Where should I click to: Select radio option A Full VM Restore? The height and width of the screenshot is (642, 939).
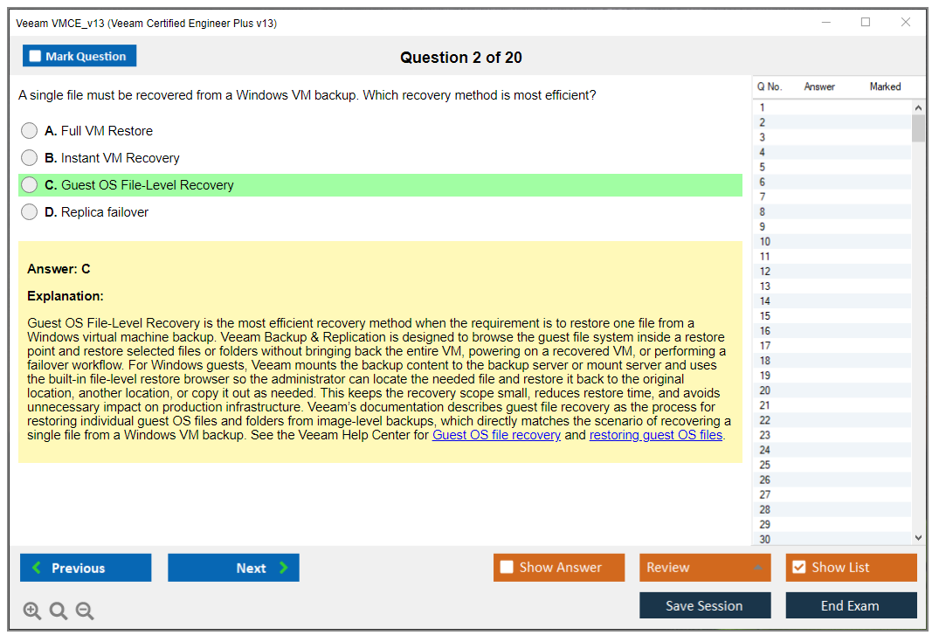click(29, 130)
